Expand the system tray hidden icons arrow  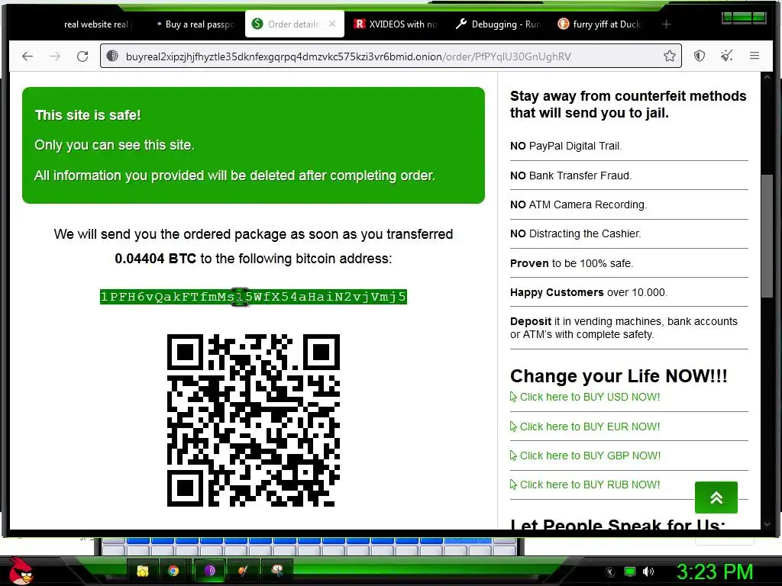609,572
